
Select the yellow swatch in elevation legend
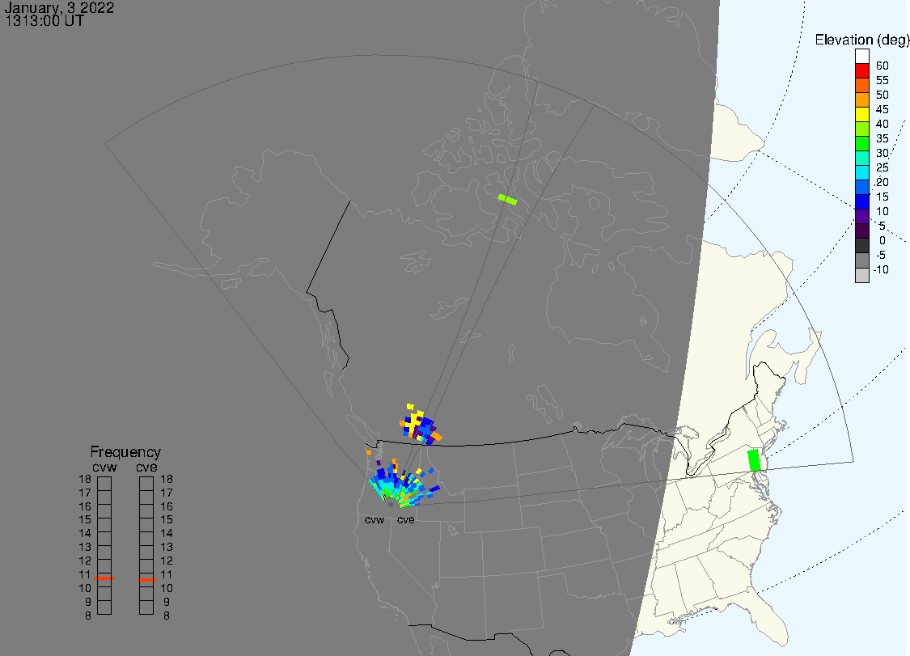[x=861, y=114]
